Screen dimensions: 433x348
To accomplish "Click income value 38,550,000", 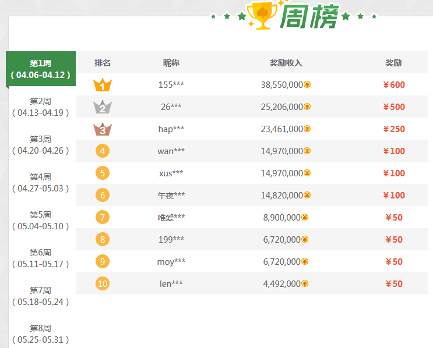I will pos(282,84).
